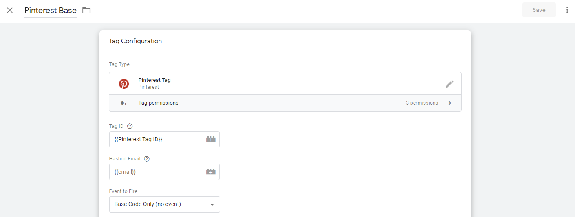Click inside the Hashed Email input field
This screenshot has width=575, height=217.
pyautogui.click(x=156, y=172)
